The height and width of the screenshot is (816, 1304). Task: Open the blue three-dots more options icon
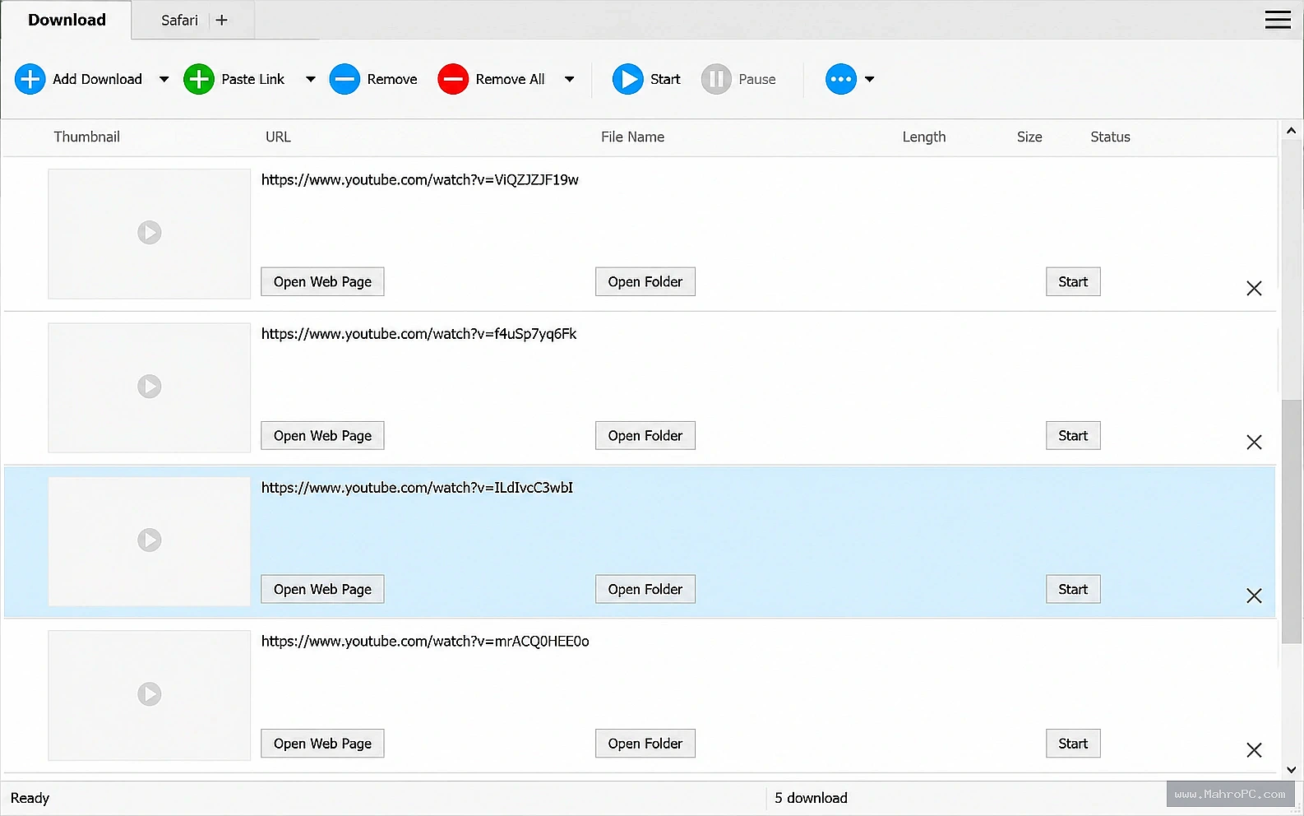tap(841, 80)
